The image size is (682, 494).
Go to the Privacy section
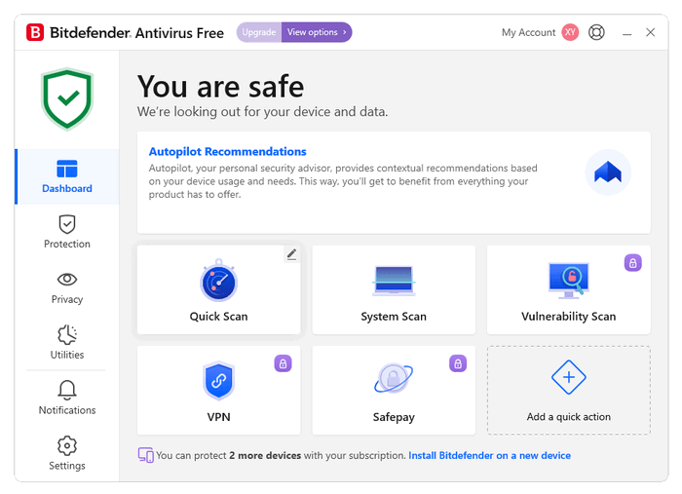pyautogui.click(x=67, y=287)
